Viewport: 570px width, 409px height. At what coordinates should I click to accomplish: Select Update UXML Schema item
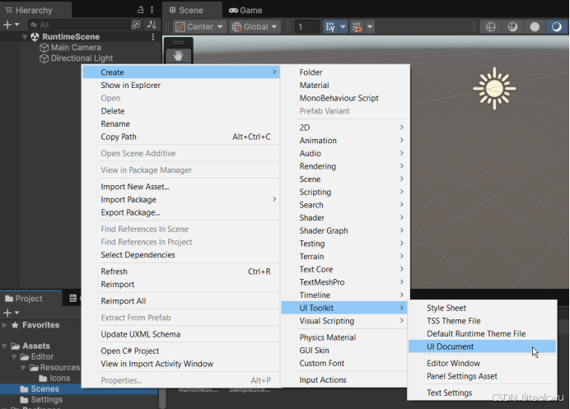click(x=181, y=334)
